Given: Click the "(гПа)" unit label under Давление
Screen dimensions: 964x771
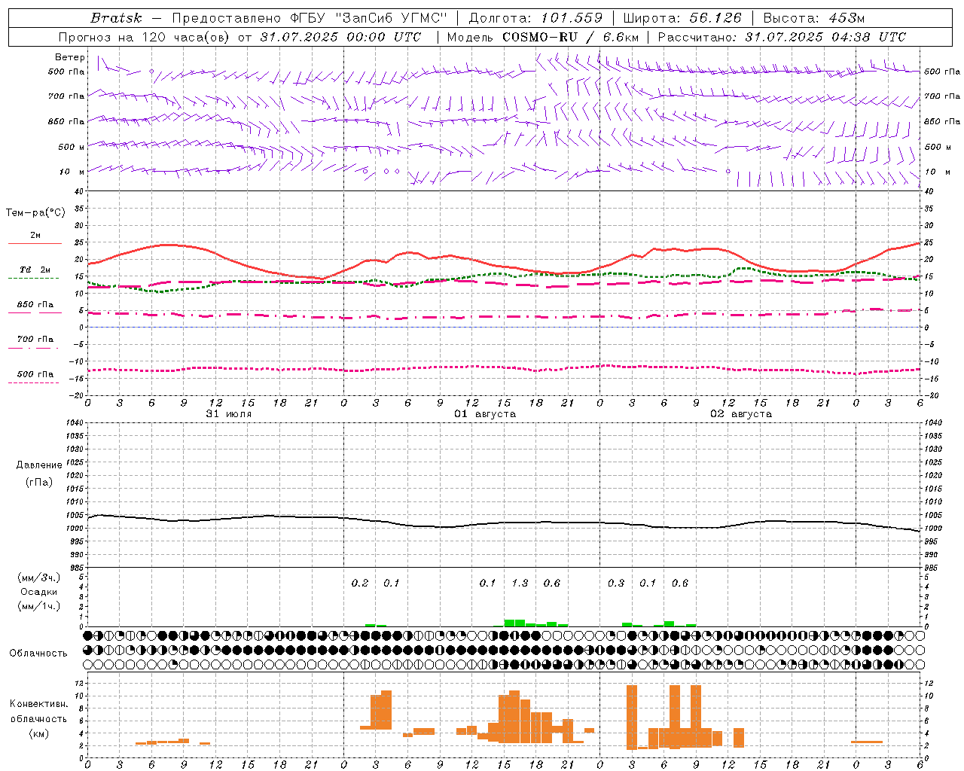Looking at the screenshot, I should coord(39,482).
